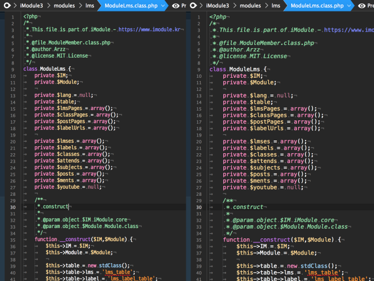Open lms breadcrumb folder in right pane
Screen dimensions: 374x281
click(x=276, y=5)
